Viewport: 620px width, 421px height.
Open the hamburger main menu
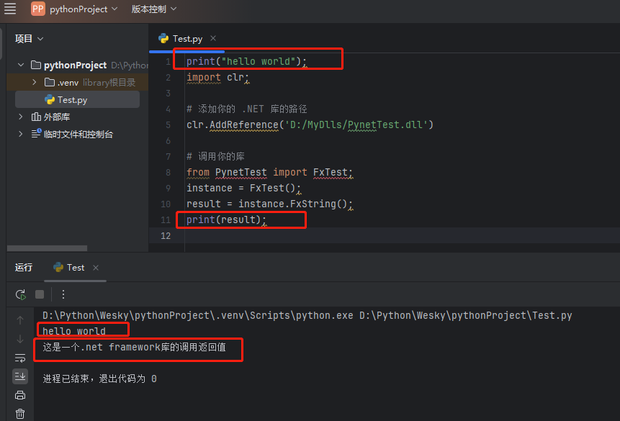click(10, 9)
